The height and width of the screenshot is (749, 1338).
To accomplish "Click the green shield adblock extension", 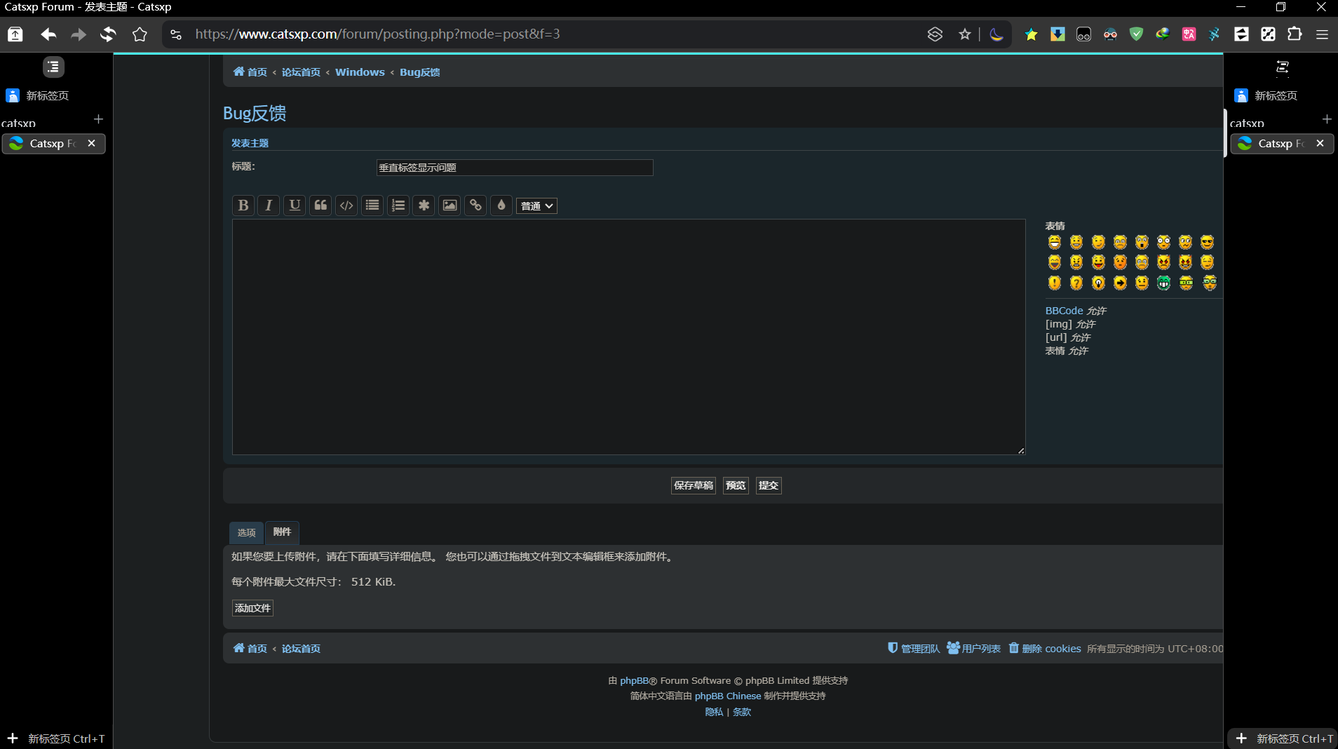I will click(x=1137, y=34).
